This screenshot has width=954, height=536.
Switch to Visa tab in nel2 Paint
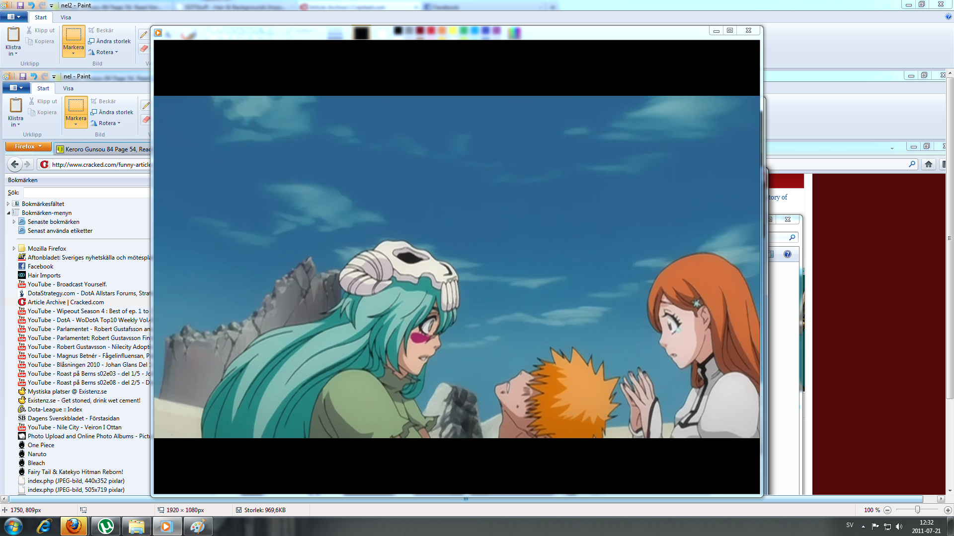coord(66,17)
